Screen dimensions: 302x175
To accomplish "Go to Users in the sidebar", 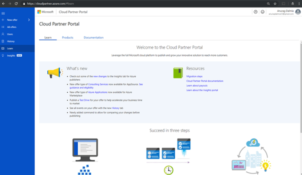I will pos(17,34).
